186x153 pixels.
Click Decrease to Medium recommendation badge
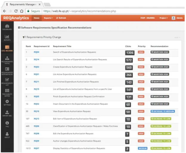point(163,111)
